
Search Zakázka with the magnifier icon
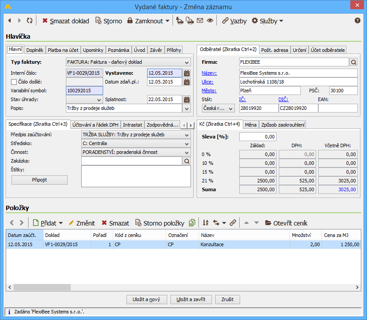[187, 161]
